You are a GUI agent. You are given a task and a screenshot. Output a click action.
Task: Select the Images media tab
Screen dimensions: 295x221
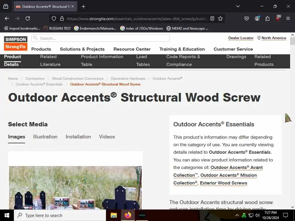[16, 137]
